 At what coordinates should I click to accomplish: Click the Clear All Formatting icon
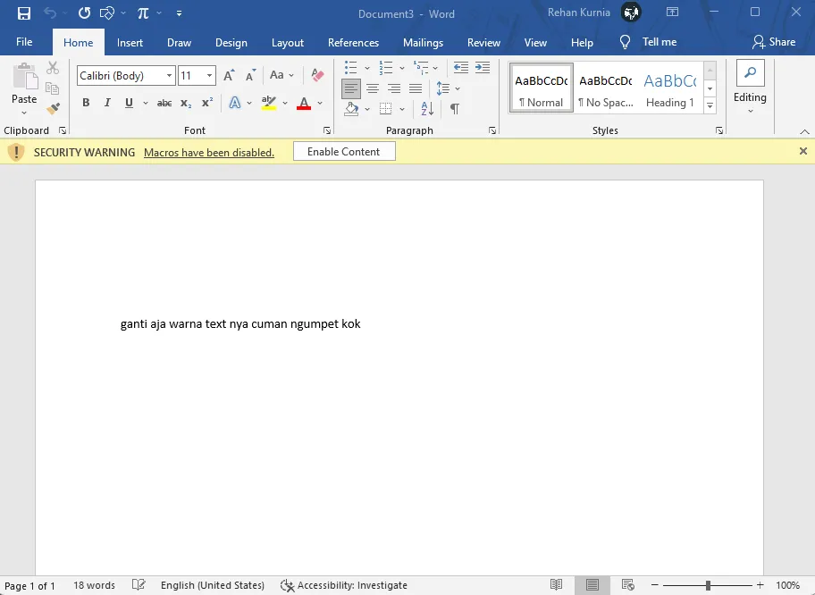pyautogui.click(x=317, y=76)
